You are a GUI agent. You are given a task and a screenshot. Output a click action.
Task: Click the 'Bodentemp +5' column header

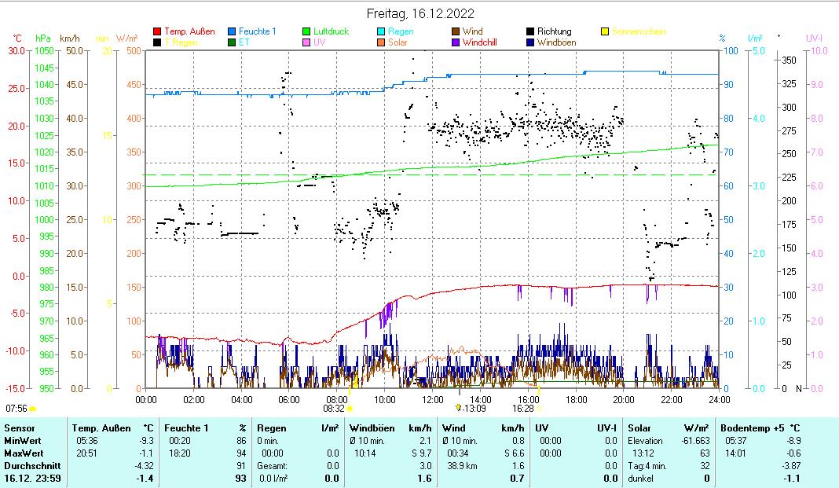point(752,428)
